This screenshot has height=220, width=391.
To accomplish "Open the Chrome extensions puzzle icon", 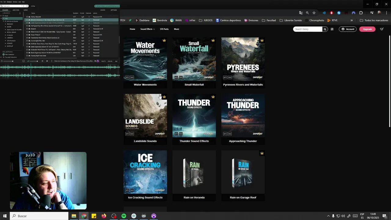I will coord(361,13).
